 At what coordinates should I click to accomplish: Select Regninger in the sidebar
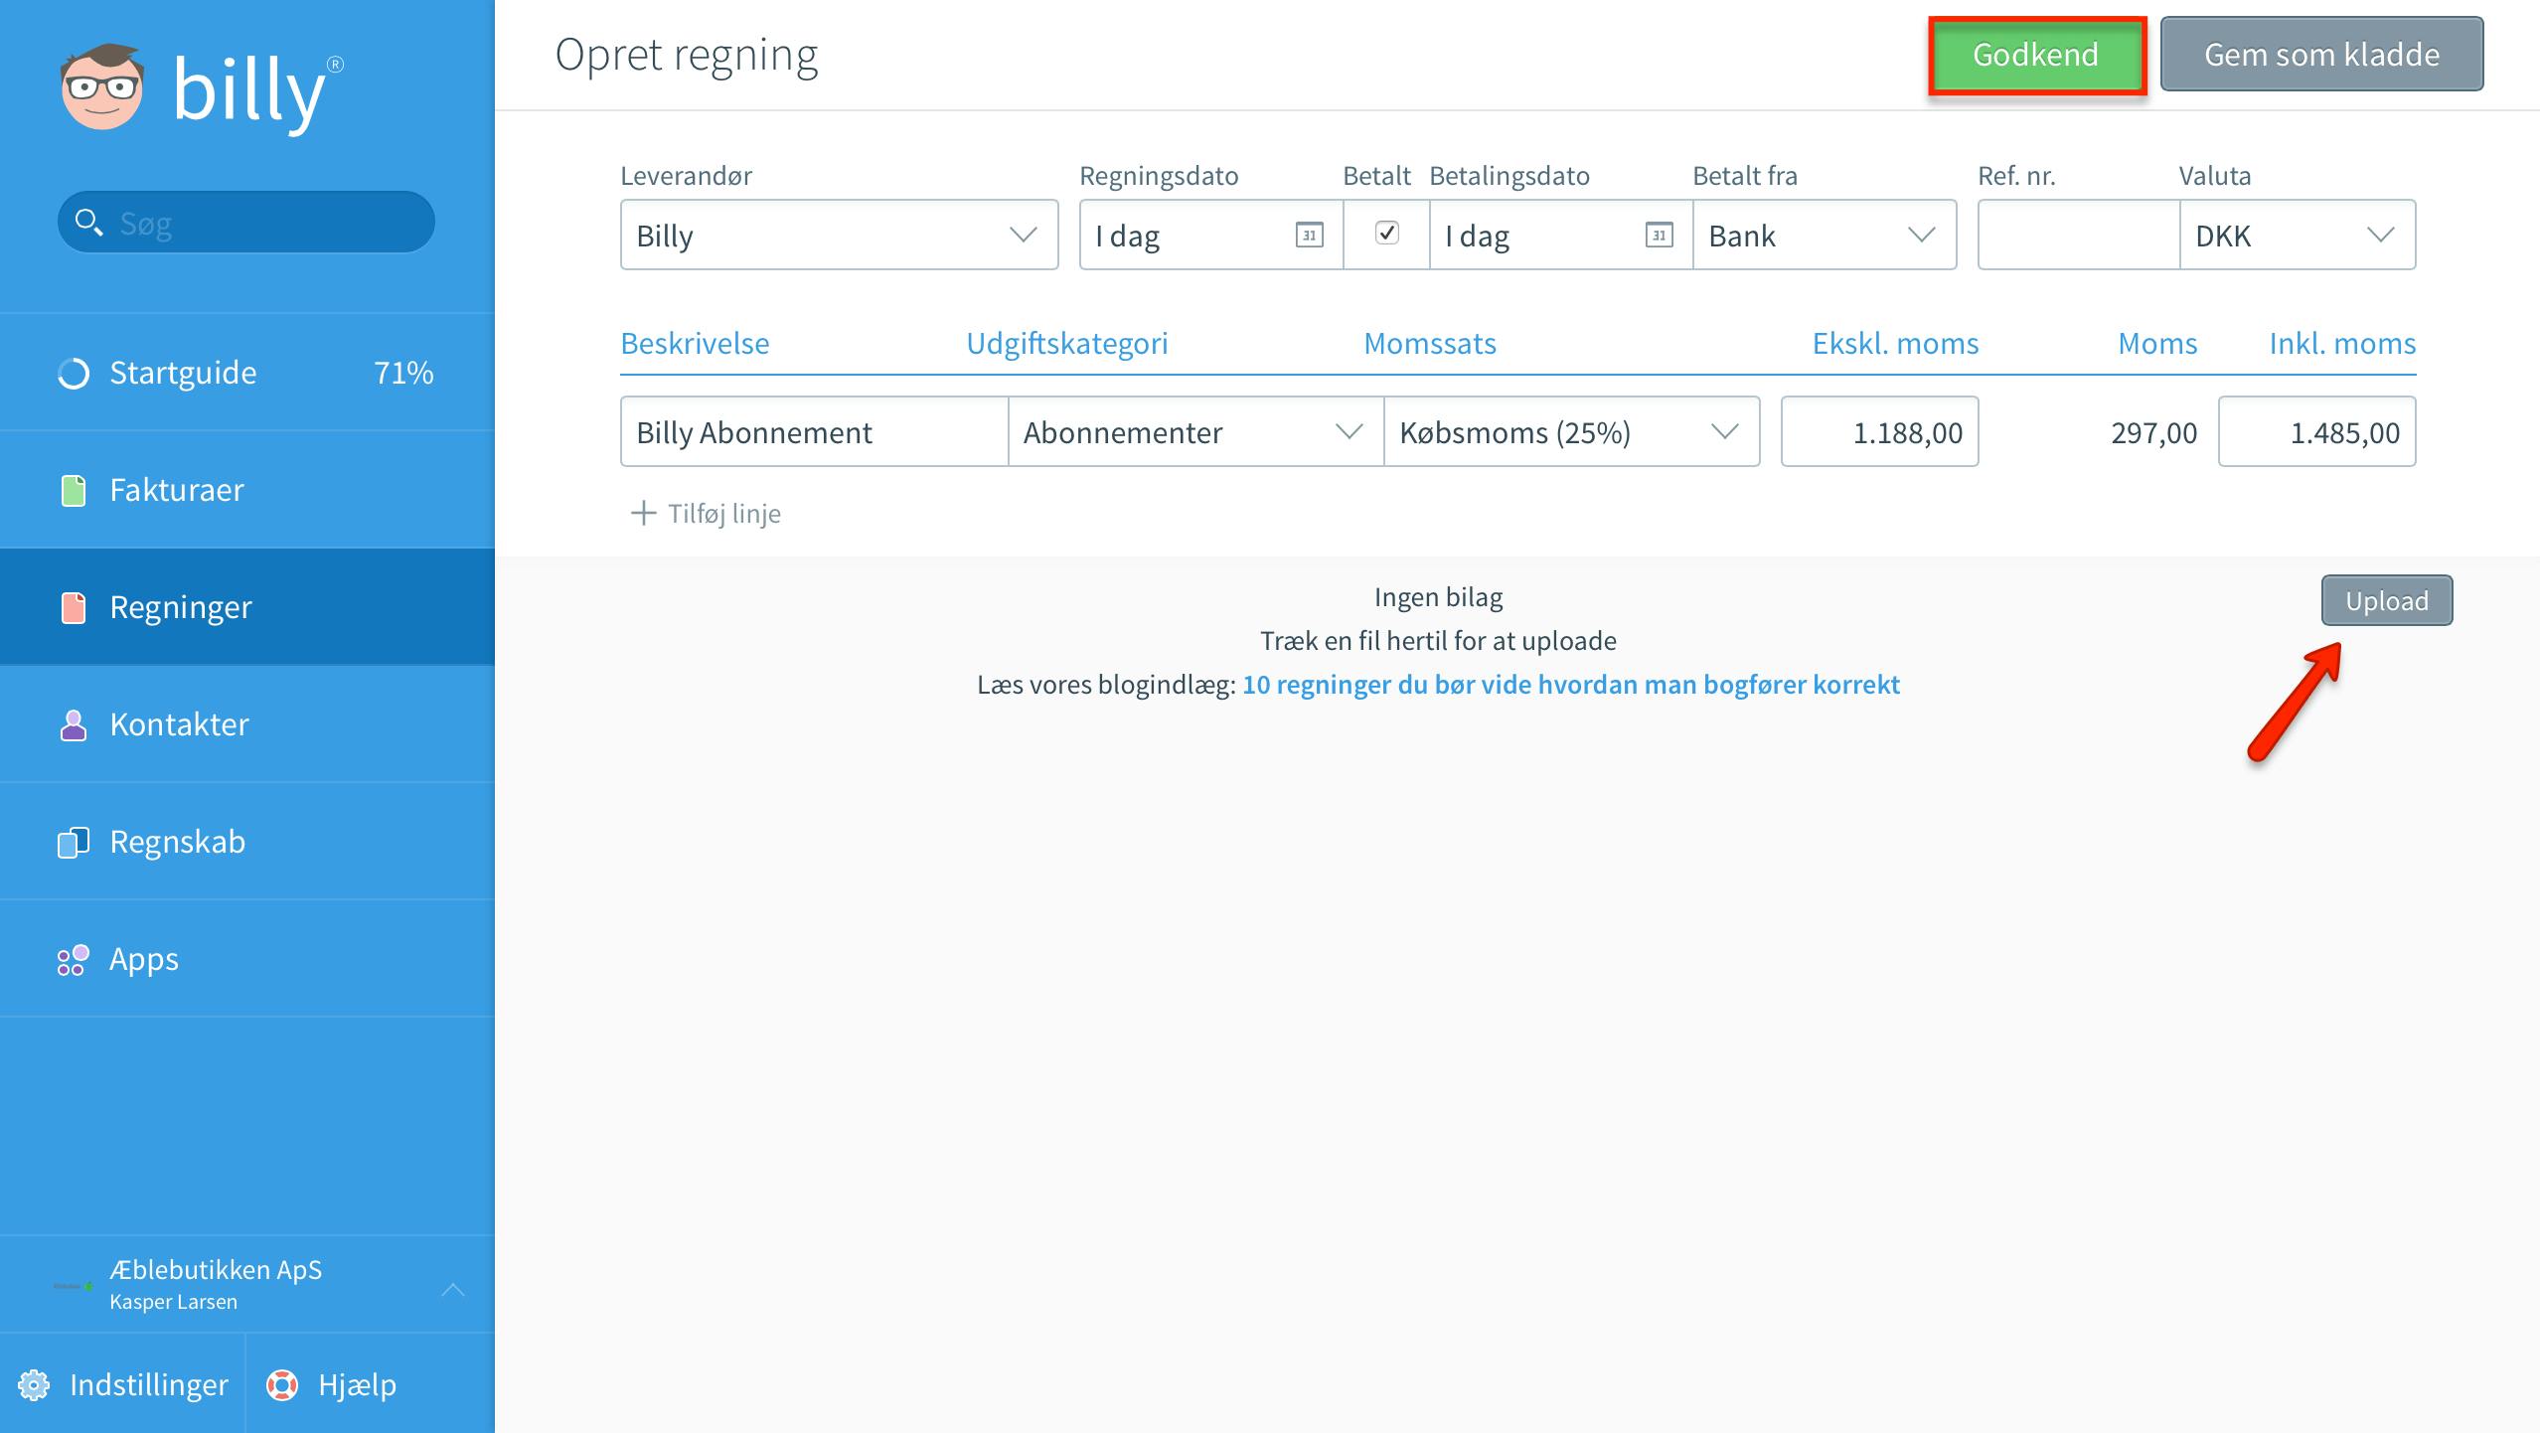pyautogui.click(x=247, y=607)
